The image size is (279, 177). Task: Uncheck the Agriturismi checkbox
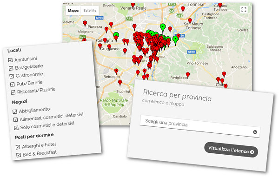(x=10, y=60)
